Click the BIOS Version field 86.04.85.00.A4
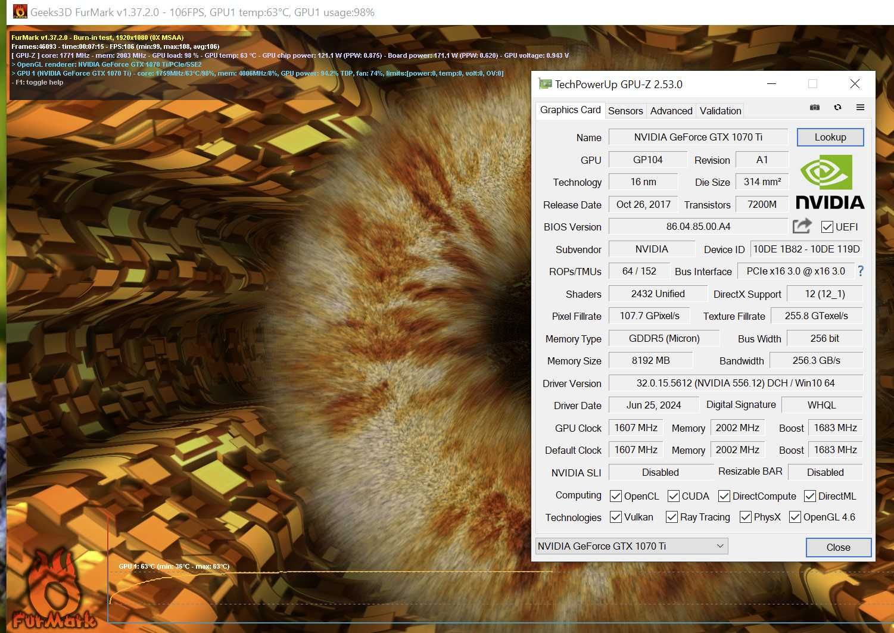This screenshot has width=894, height=633. click(698, 226)
